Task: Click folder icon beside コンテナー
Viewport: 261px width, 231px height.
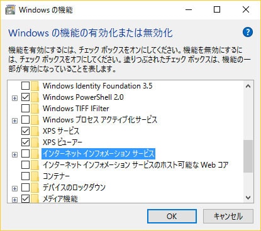Action: pyautogui.click(x=35, y=176)
